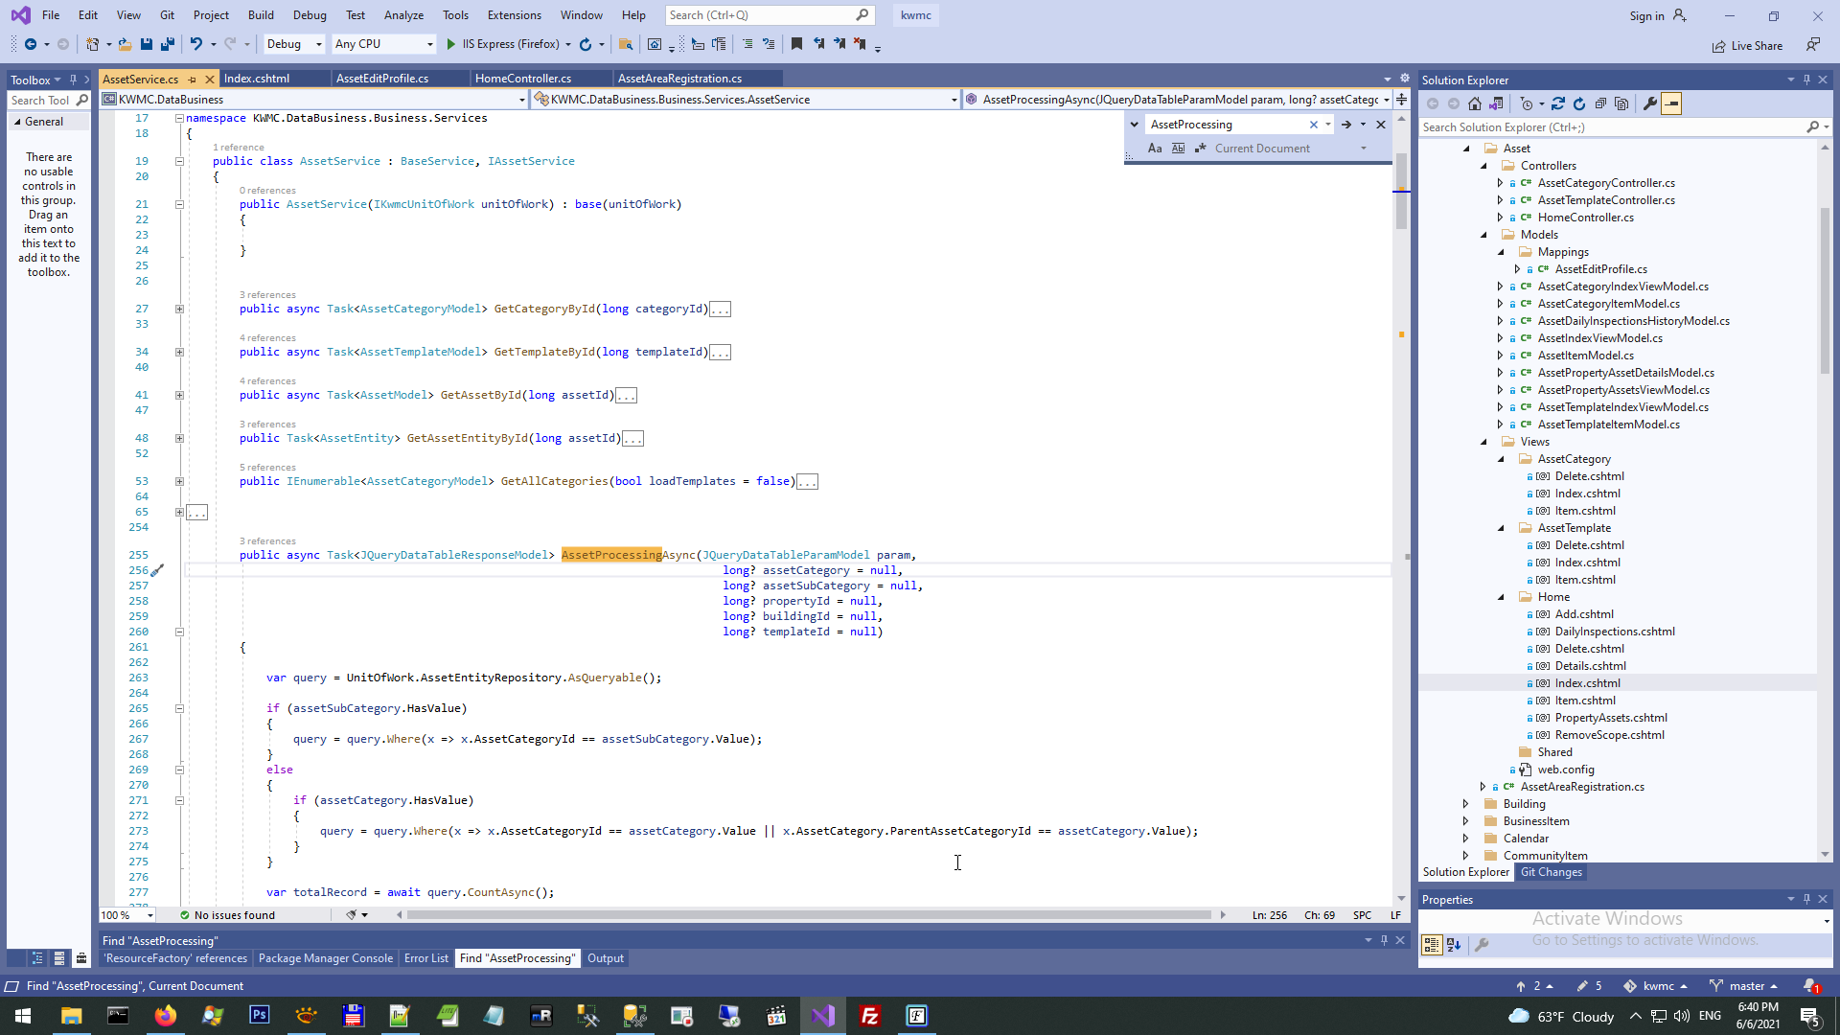The height and width of the screenshot is (1035, 1840).
Task: Open the Extensions menu
Action: tap(514, 15)
